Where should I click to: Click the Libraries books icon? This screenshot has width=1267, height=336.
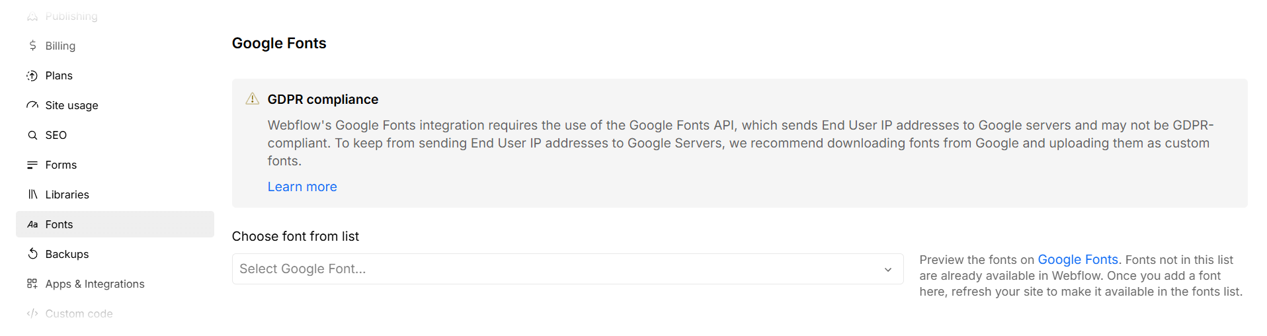[32, 194]
